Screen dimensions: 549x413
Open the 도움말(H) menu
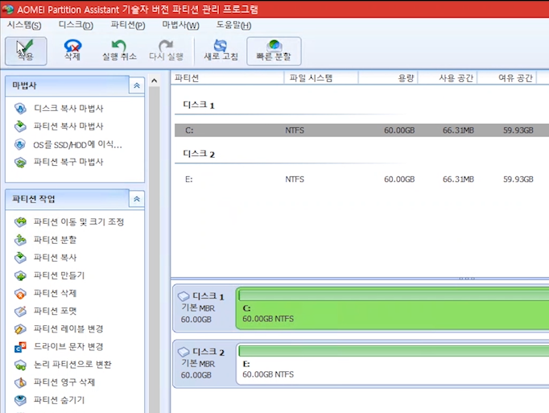pos(233,25)
